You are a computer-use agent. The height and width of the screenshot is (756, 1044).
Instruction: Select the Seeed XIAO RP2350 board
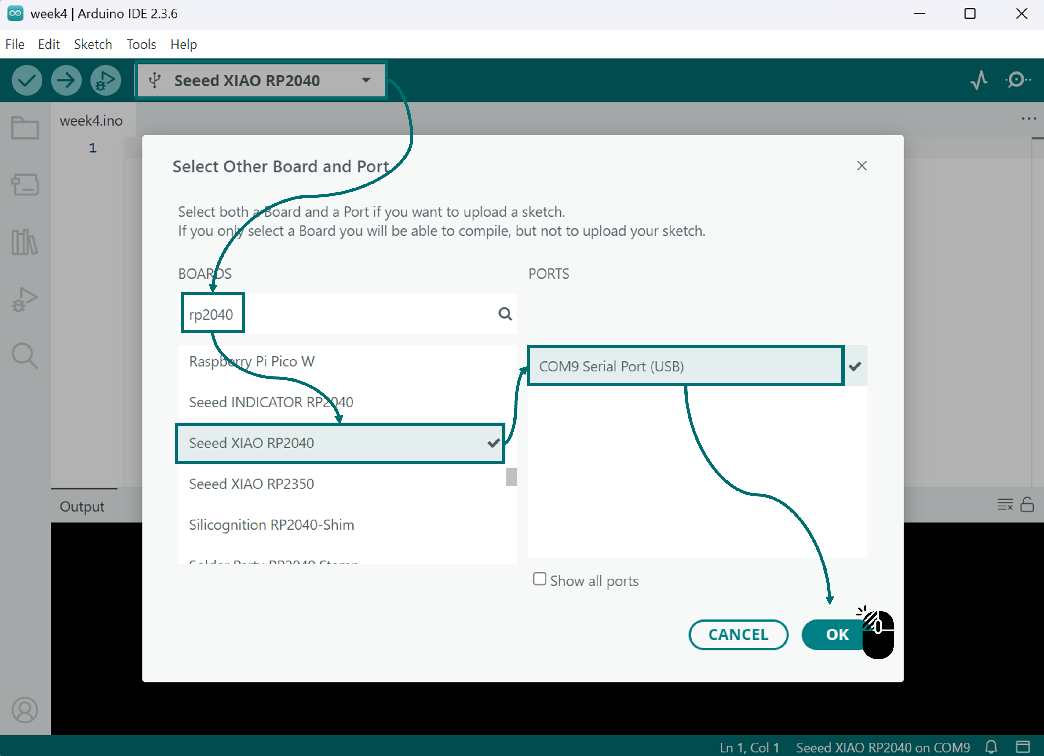pyautogui.click(x=251, y=484)
